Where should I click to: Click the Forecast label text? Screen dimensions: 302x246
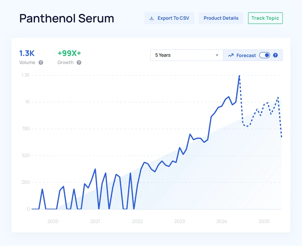pyautogui.click(x=246, y=55)
